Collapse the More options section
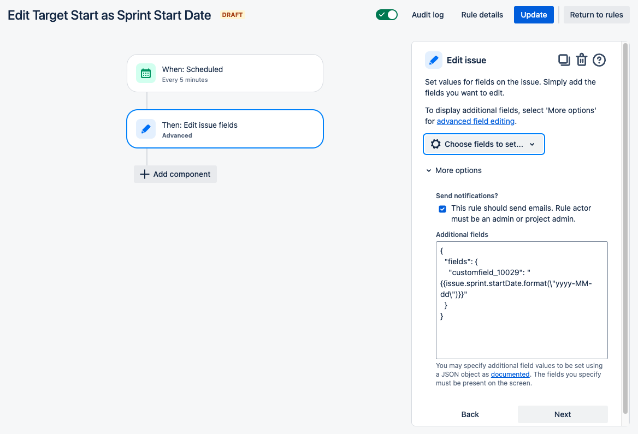638x434 pixels. click(x=454, y=170)
